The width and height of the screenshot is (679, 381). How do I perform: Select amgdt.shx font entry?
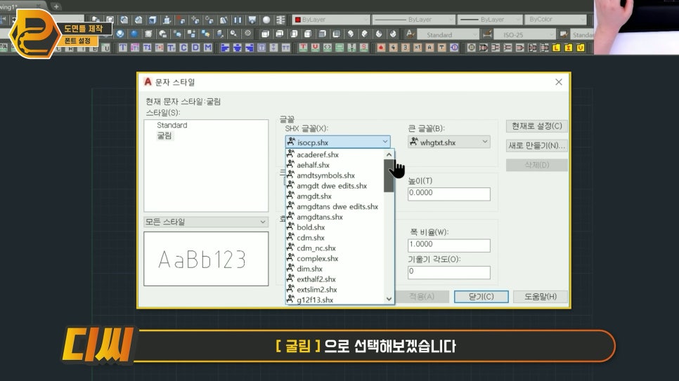coord(335,196)
